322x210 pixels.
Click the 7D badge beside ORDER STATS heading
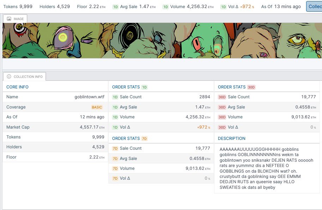[144, 138]
